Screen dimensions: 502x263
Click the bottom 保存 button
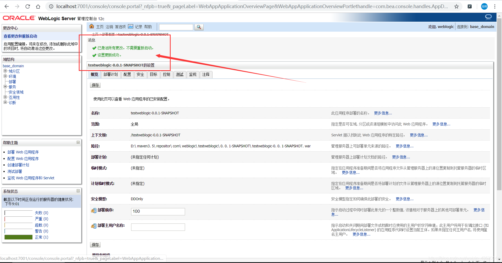[x=95, y=245]
